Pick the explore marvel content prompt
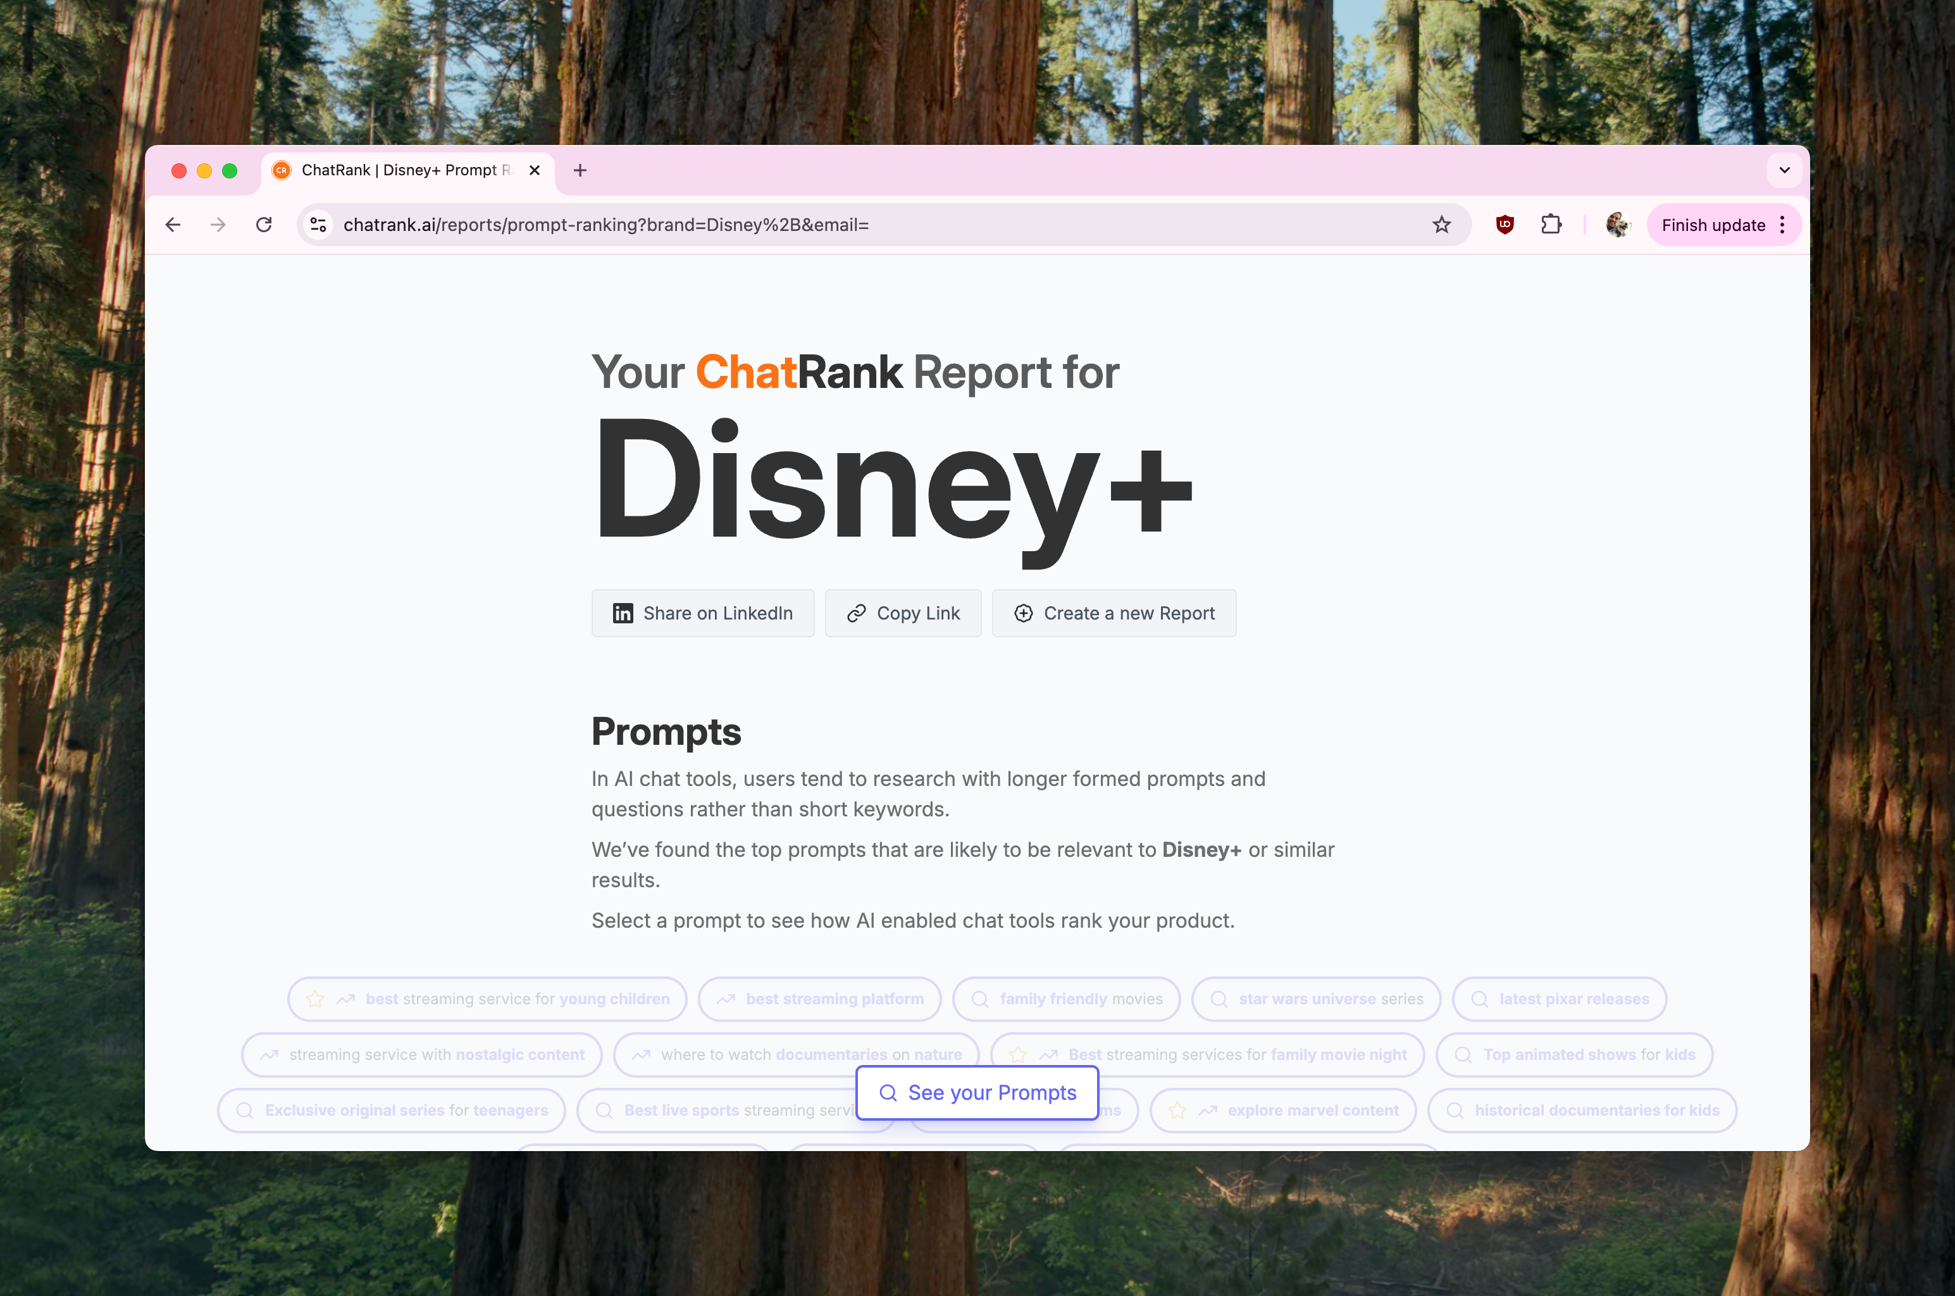Image resolution: width=1955 pixels, height=1296 pixels. pyautogui.click(x=1283, y=1110)
